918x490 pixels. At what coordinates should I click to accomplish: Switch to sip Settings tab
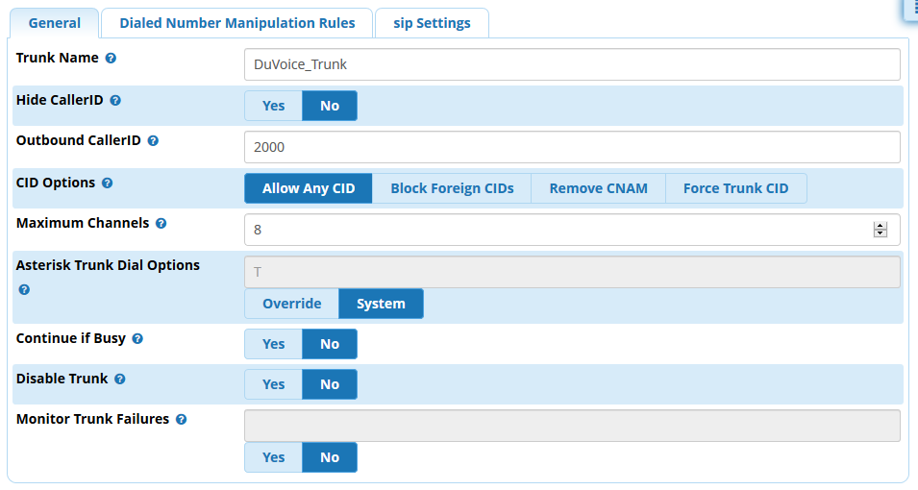tap(432, 23)
